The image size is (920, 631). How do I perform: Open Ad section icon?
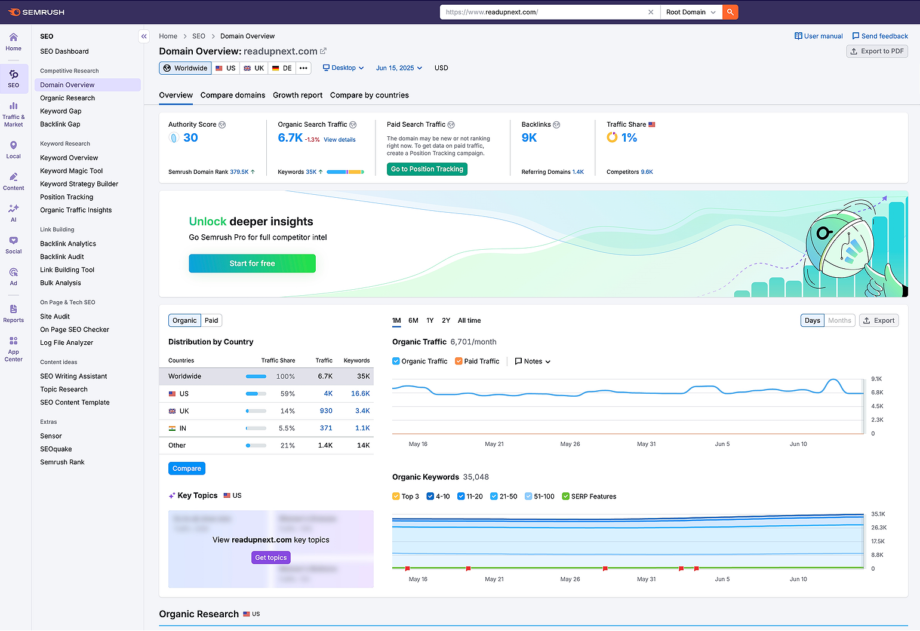pos(14,277)
